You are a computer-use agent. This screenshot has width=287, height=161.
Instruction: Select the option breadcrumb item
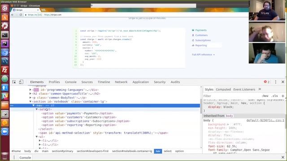point(179,151)
